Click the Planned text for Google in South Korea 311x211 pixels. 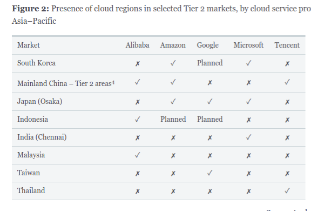(x=209, y=63)
